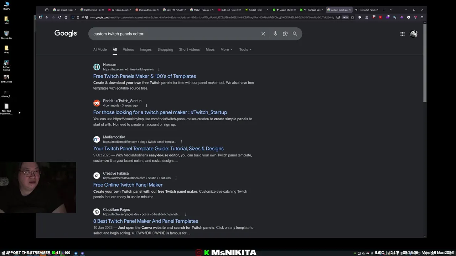The image size is (456, 256).
Task: Open the r/Twitch_Startup panel maker result
Action: [x=160, y=112]
